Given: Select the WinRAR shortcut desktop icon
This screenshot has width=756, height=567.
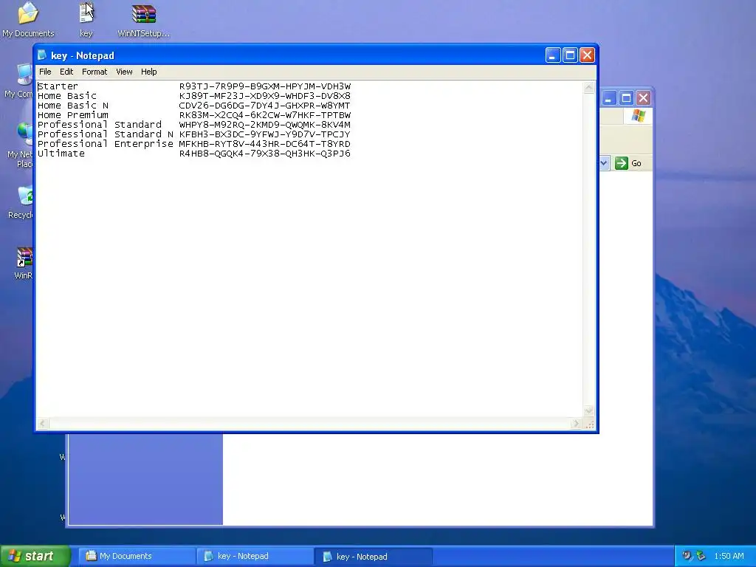Looking at the screenshot, I should click(23, 264).
